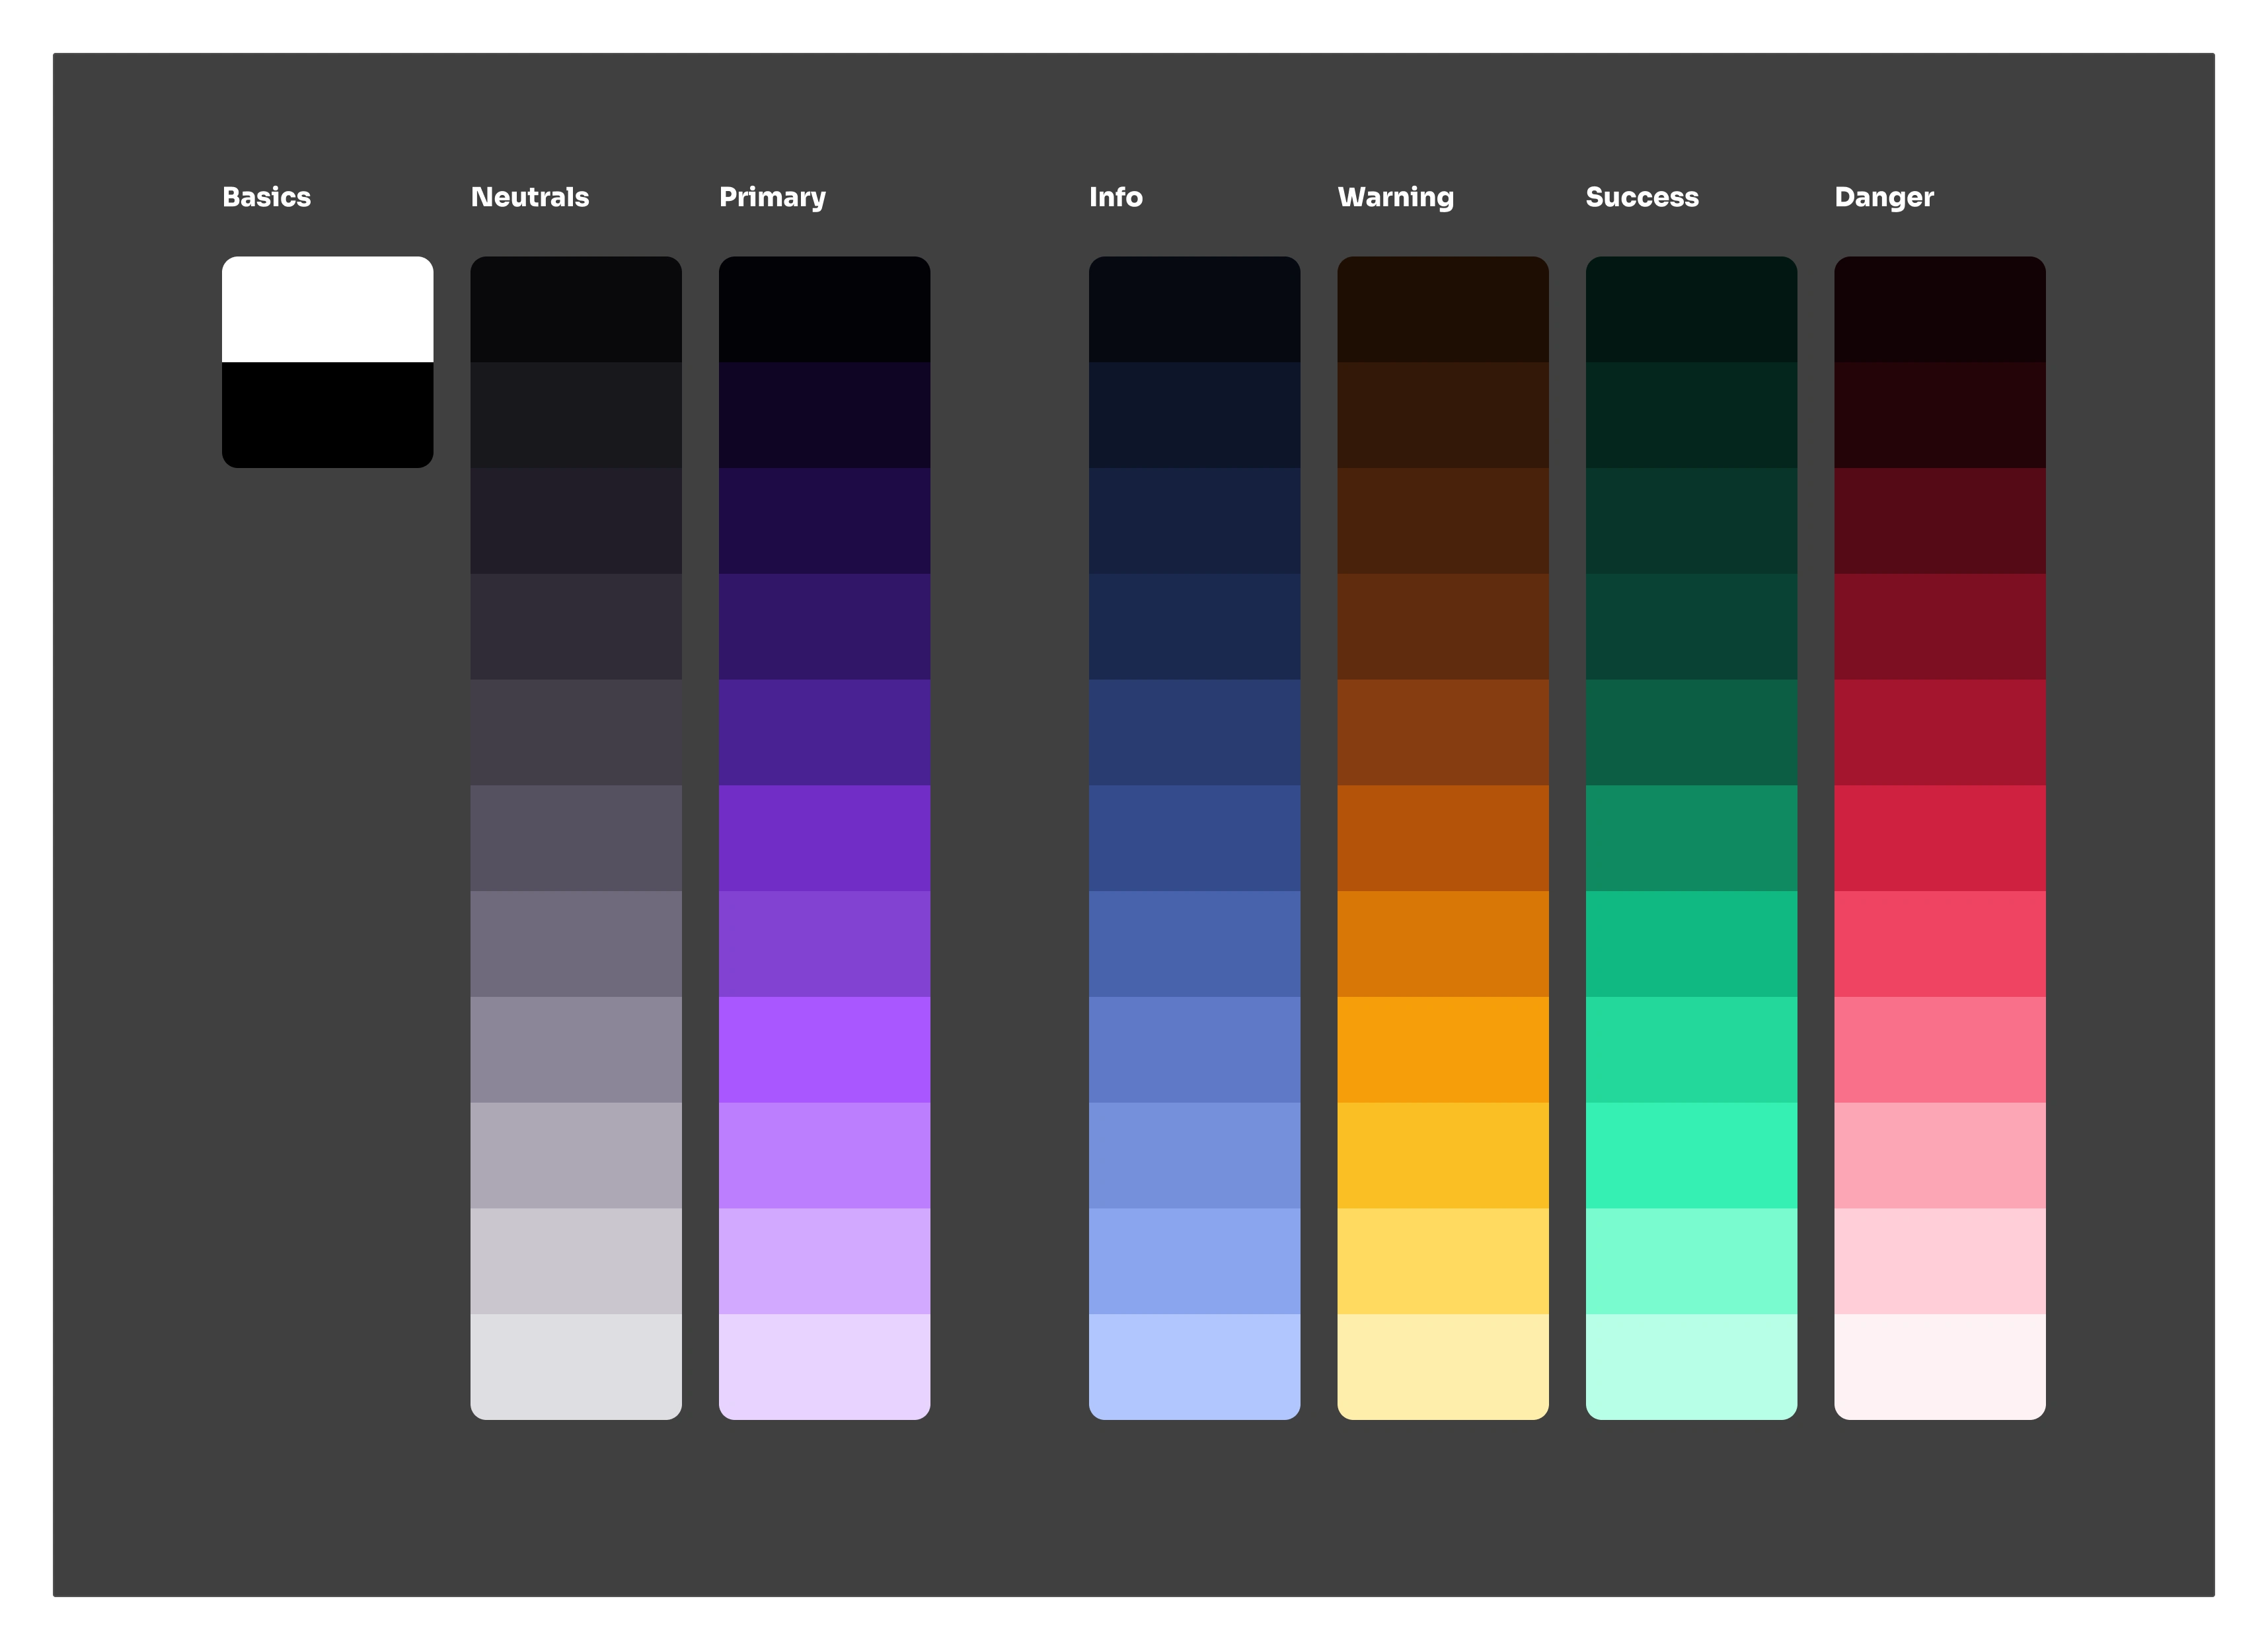
Task: Click the Danger heading
Action: click(x=1884, y=198)
